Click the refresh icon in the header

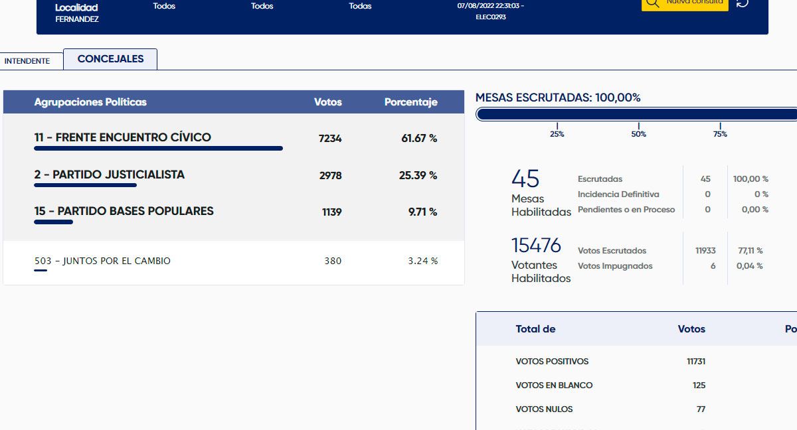coord(743,3)
